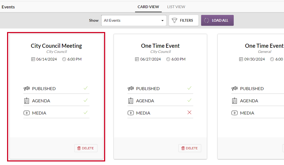Click the 06/27/2024 date text
Screen dimensions: 284x165
point(151,59)
